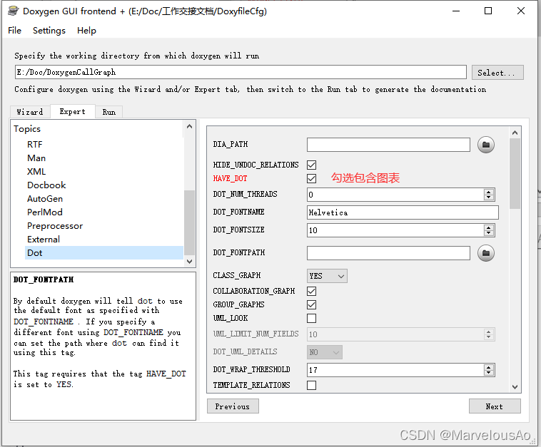This screenshot has height=447, width=541.
Task: Click the DOT_FONTPATH folder browse icon
Action: tap(486, 253)
